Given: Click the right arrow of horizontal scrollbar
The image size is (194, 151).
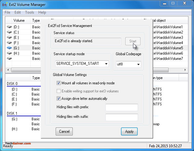Looking at the screenshot, I should [185, 70].
